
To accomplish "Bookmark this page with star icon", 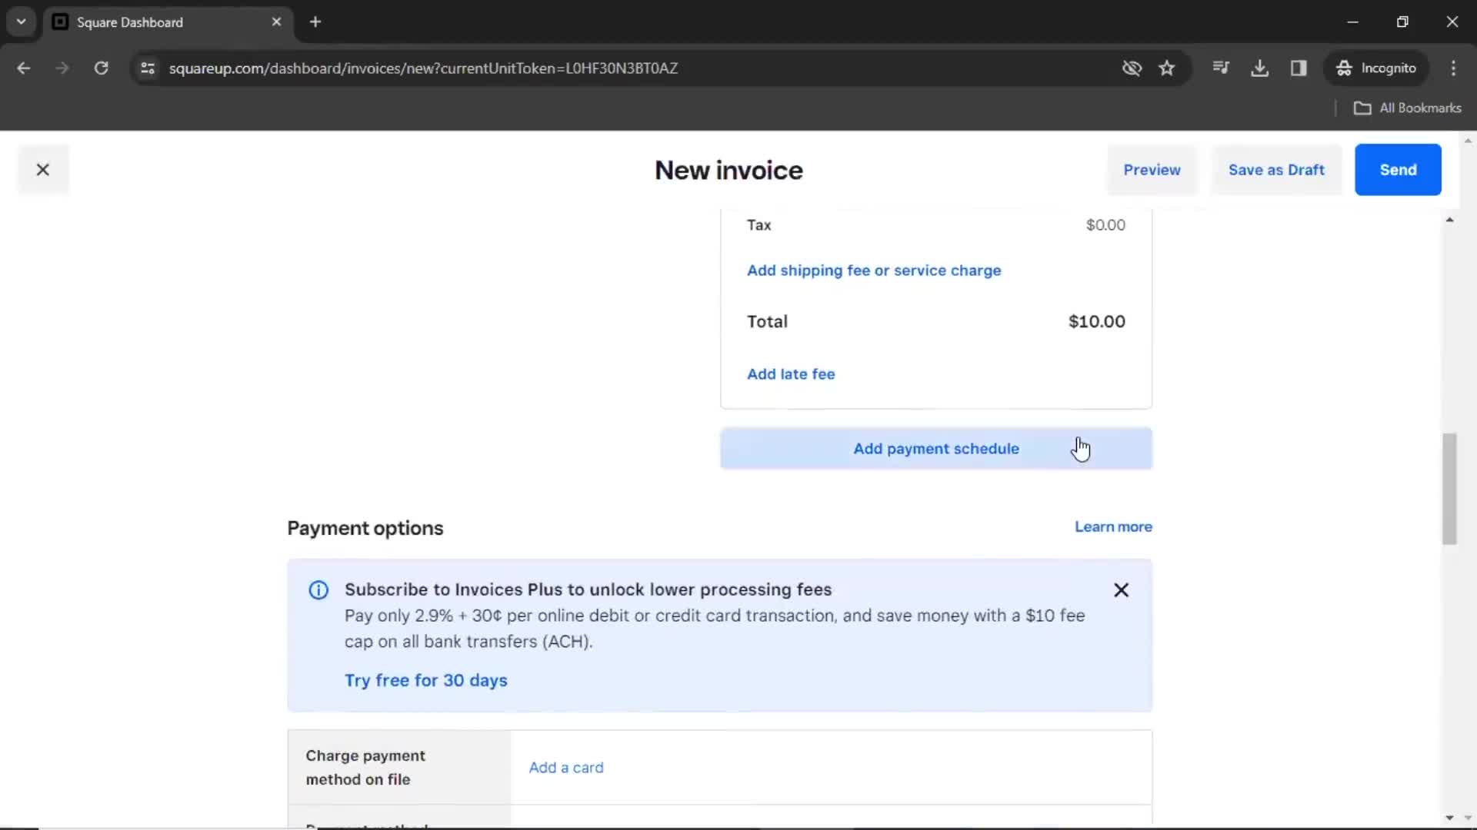I will pyautogui.click(x=1166, y=68).
